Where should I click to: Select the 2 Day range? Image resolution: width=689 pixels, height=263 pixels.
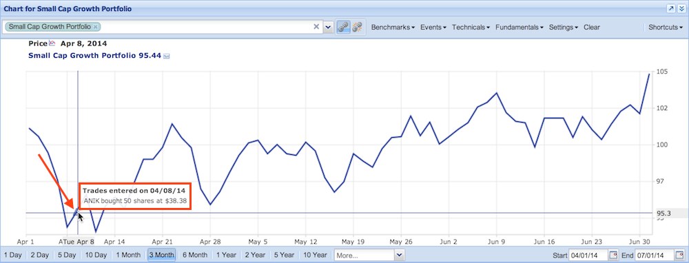pos(39,255)
